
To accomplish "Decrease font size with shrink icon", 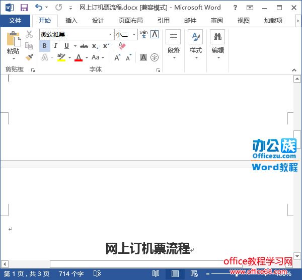I will (x=128, y=57).
